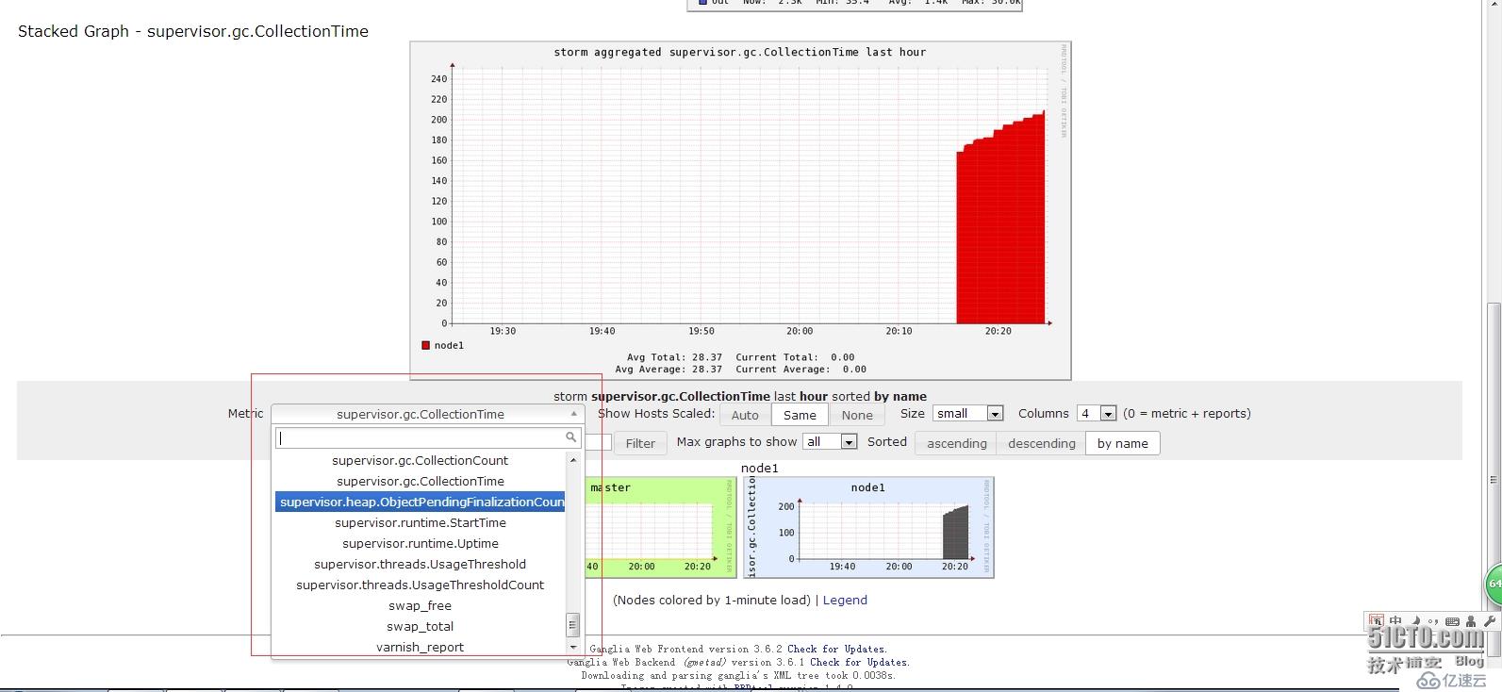The width and height of the screenshot is (1502, 692).
Task: Collapse the Metric supervisor.gc.CollectionTime combo box
Action: tap(427, 414)
